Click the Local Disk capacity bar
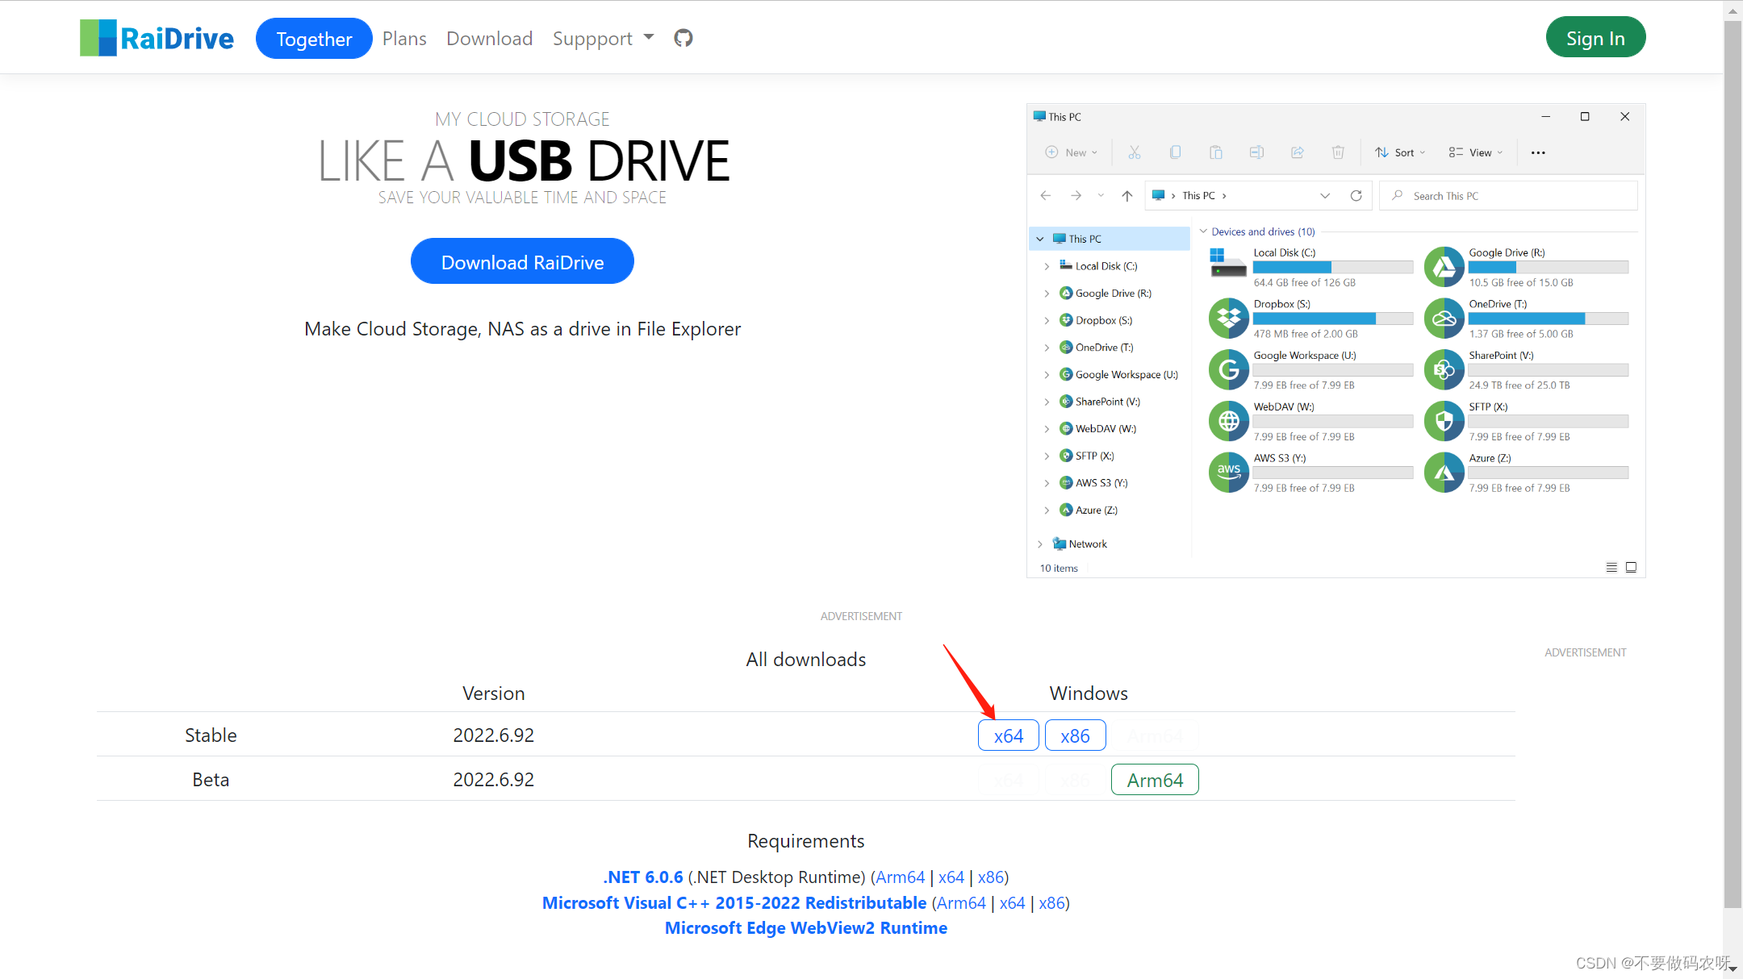 [x=1331, y=267]
